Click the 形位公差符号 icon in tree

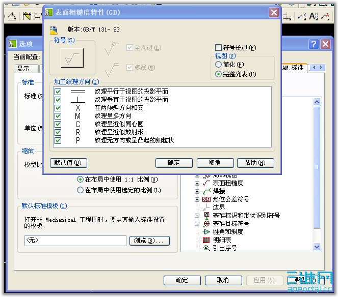click(206, 199)
